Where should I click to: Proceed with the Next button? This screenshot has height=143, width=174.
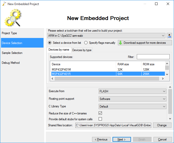[x=122, y=139]
